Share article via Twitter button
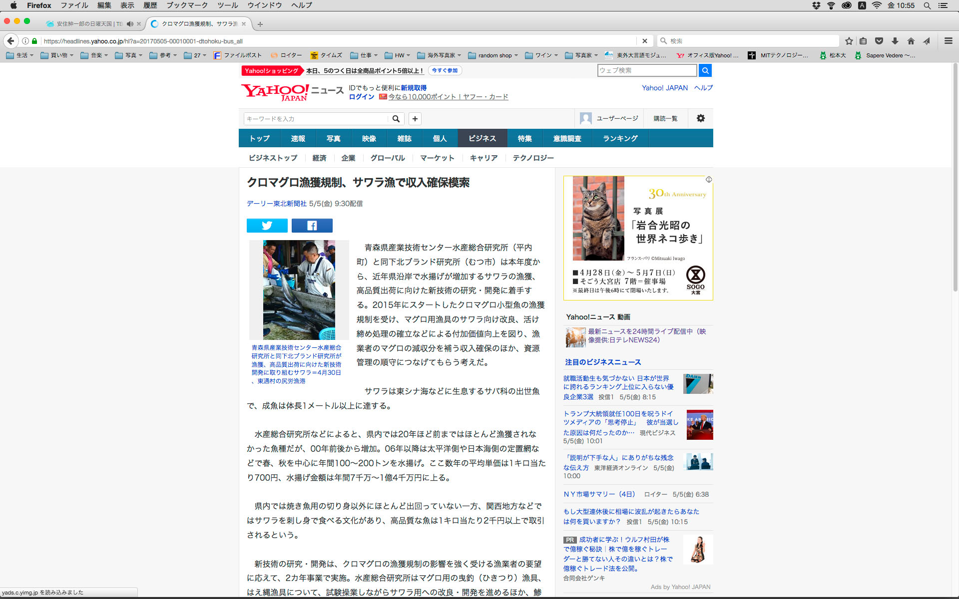The height and width of the screenshot is (599, 959). click(x=267, y=226)
